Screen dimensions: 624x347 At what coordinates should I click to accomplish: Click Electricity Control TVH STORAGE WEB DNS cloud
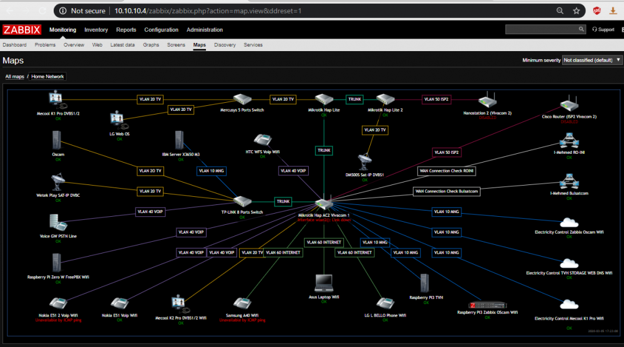coord(569,263)
